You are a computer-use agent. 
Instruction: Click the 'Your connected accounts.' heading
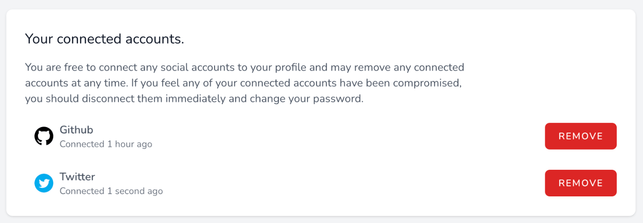[105, 39]
